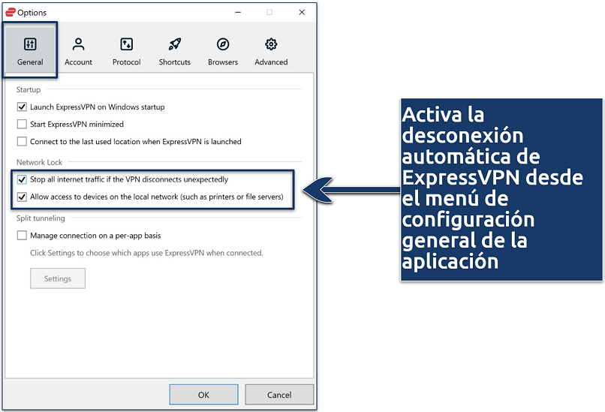The height and width of the screenshot is (412, 605).
Task: Click the split tunneling Settings button
Action: tap(58, 278)
